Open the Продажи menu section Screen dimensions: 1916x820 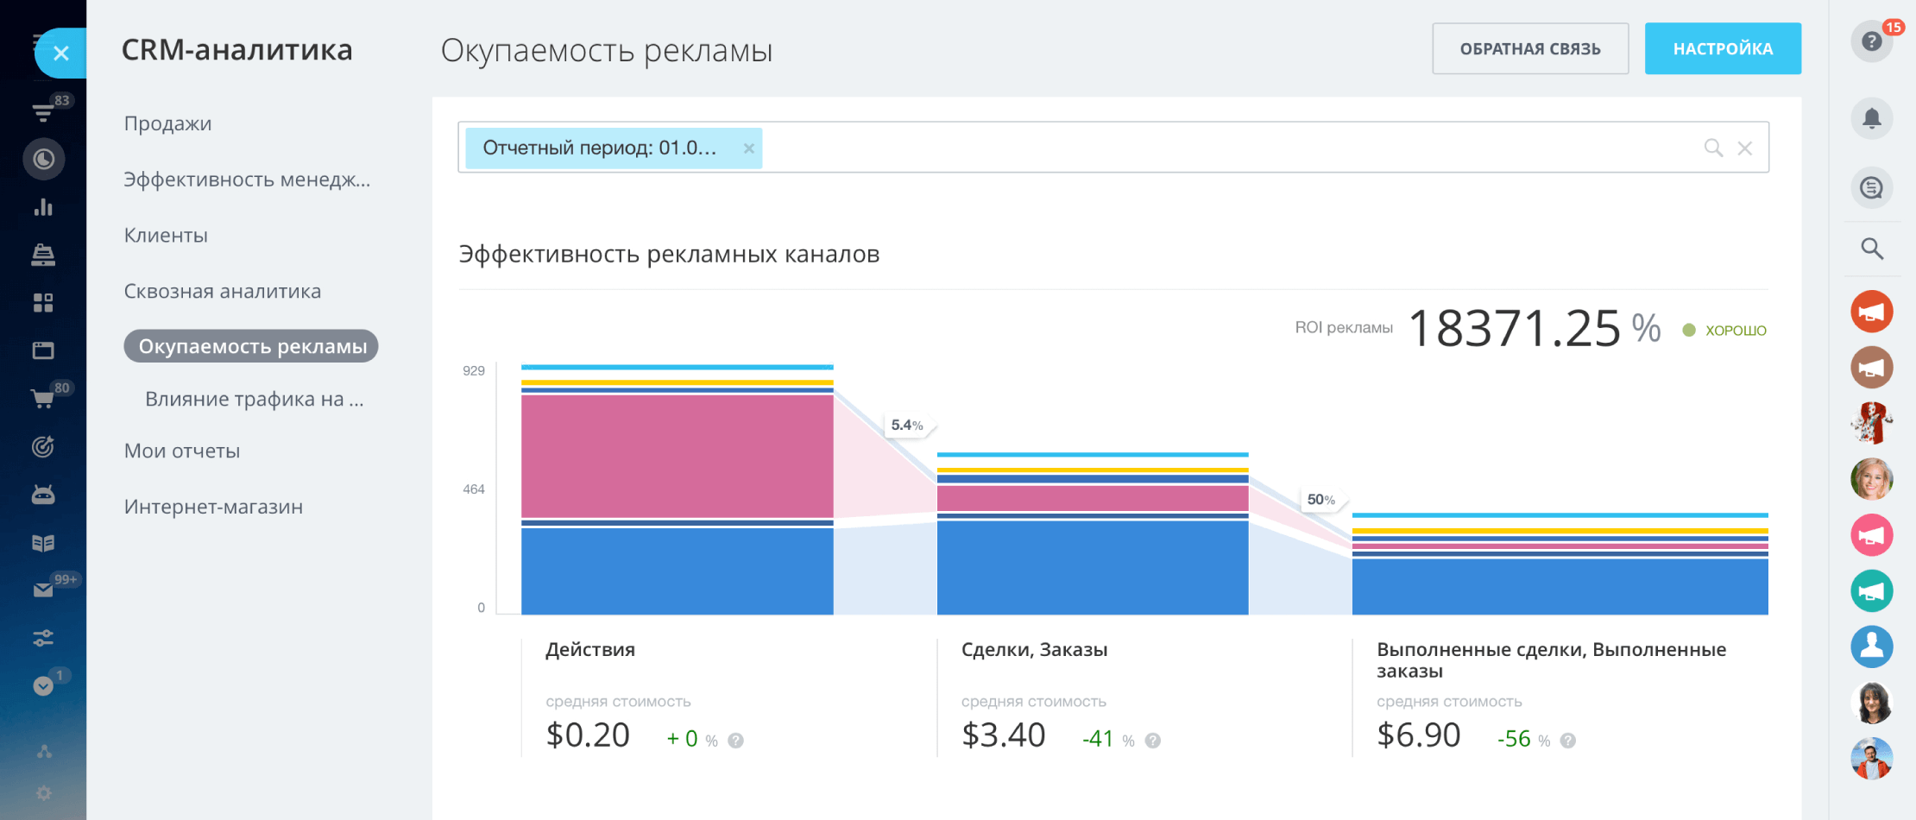(167, 123)
